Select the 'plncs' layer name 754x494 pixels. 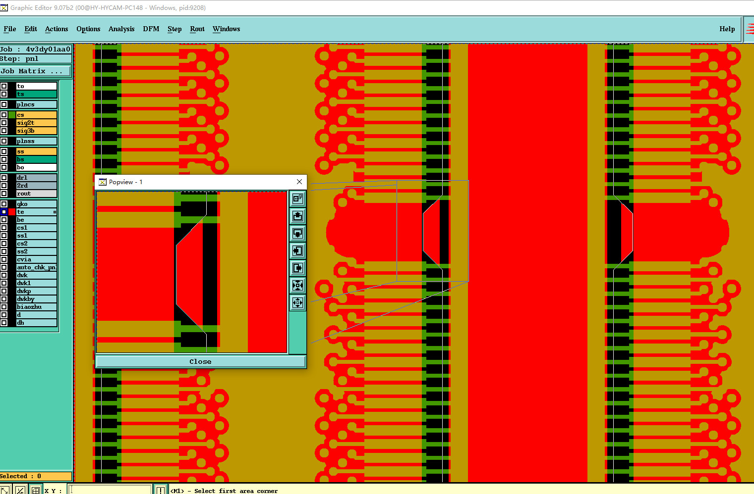[37, 104]
